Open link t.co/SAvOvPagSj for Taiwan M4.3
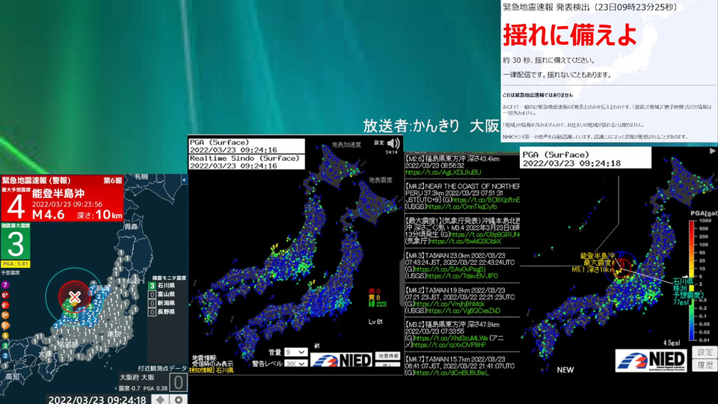This screenshot has width=718, height=404. tap(449, 269)
